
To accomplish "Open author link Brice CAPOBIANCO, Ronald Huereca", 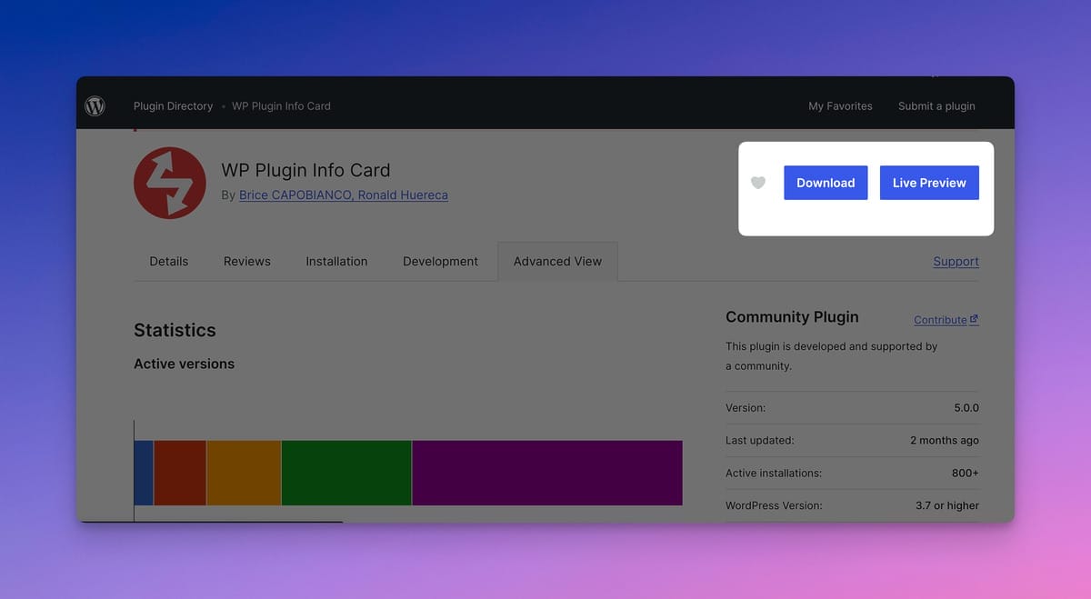I will [x=343, y=195].
